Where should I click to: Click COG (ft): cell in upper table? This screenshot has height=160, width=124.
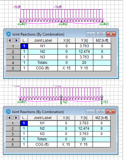tap(43, 68)
